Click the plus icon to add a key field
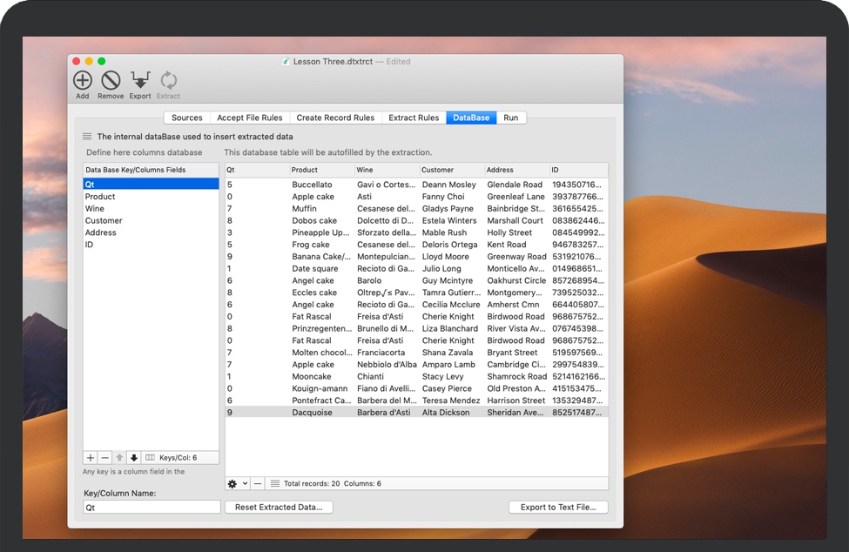The width and height of the screenshot is (849, 552). 90,457
